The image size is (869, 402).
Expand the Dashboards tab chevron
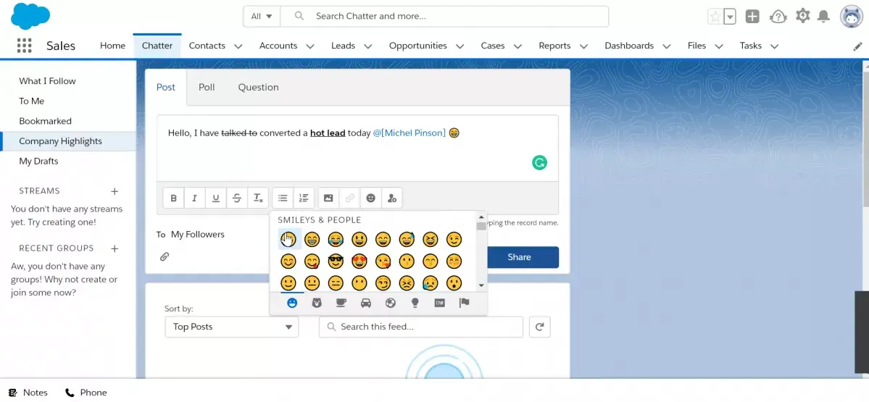pyautogui.click(x=667, y=46)
